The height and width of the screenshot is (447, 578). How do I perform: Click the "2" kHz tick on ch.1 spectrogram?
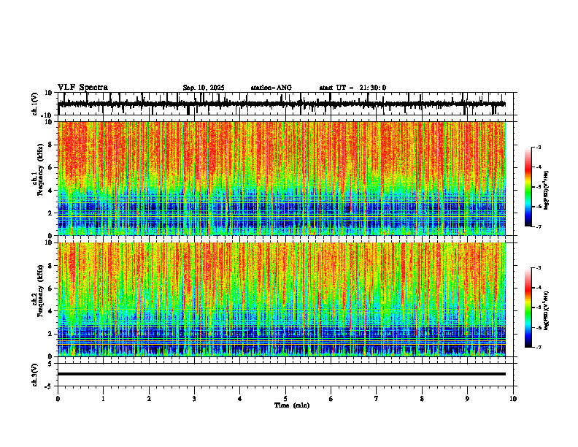(x=51, y=213)
